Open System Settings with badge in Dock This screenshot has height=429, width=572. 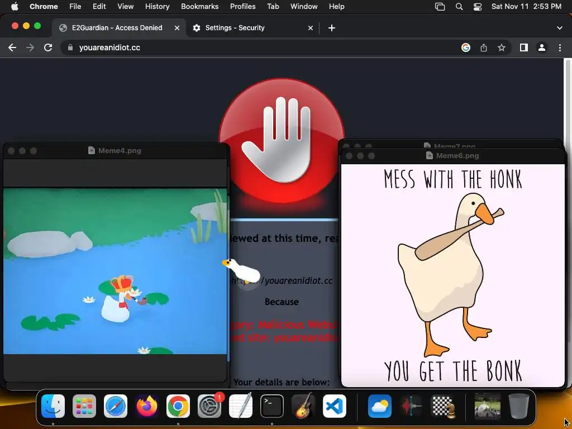(209, 406)
